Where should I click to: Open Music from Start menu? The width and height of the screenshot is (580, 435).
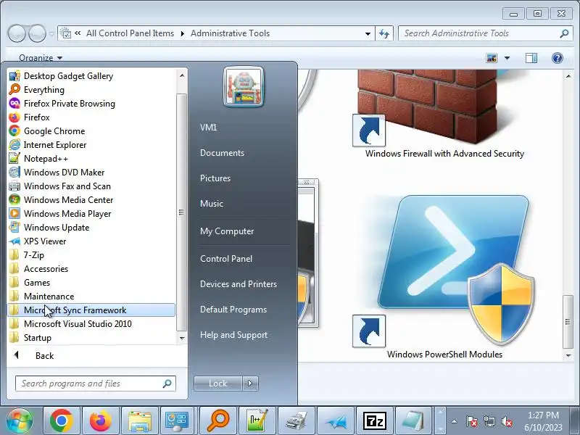212,204
